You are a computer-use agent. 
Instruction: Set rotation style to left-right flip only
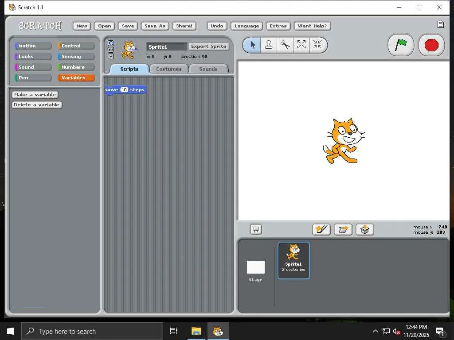pyautogui.click(x=111, y=50)
